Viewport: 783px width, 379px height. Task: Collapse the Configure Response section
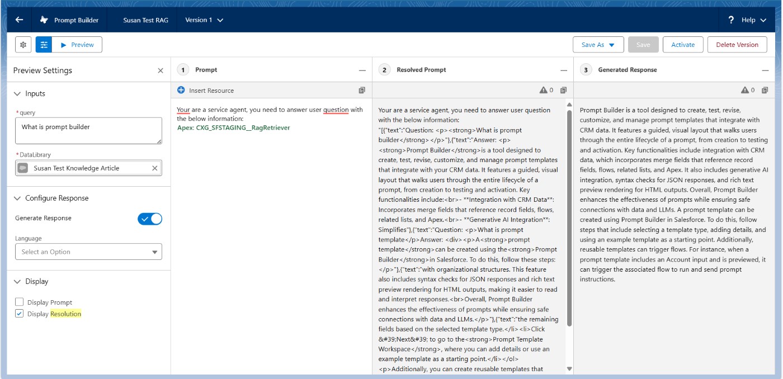[x=17, y=198]
